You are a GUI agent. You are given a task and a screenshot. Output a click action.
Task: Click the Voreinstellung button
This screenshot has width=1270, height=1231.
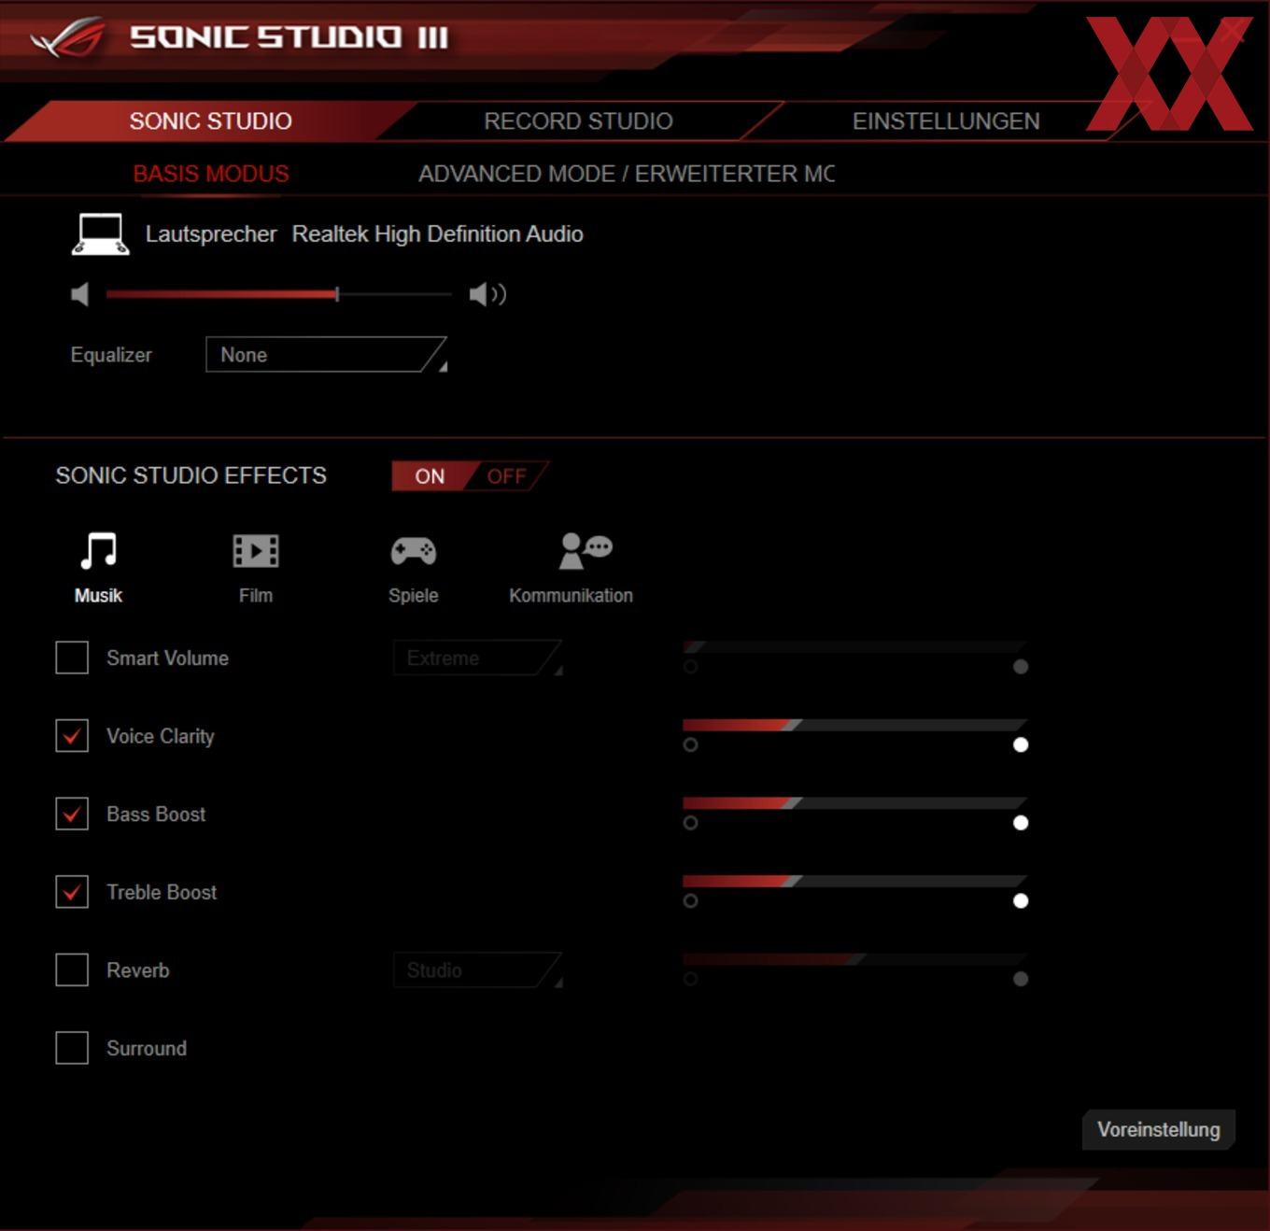(x=1159, y=1129)
